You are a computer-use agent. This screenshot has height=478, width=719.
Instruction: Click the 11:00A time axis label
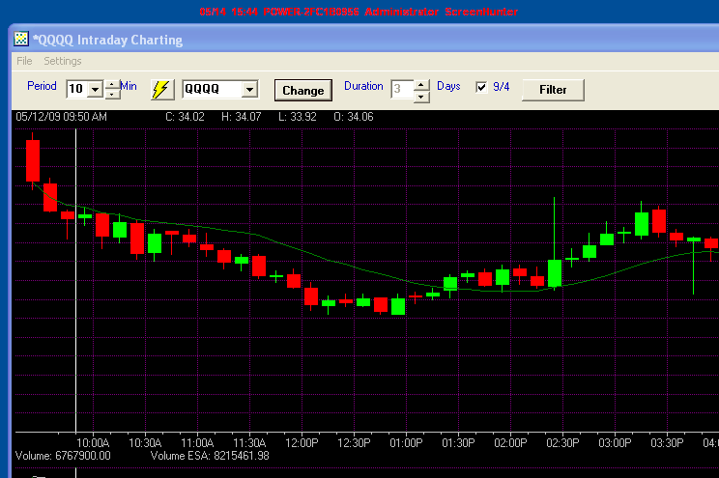tap(197, 442)
